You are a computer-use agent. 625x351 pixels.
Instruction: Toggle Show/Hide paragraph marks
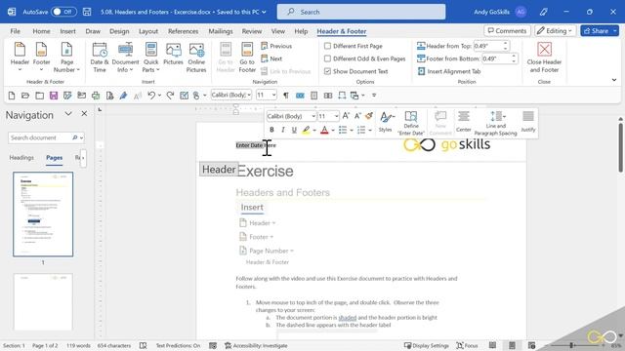[x=286, y=96]
